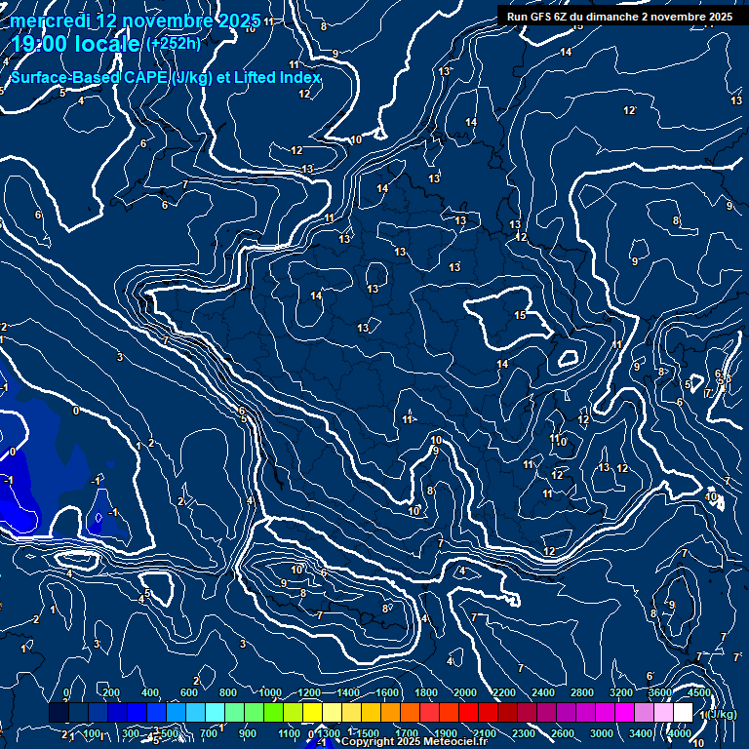Click the dark red 2200–2300 legend swatch
749x749 pixels.
pos(507,712)
